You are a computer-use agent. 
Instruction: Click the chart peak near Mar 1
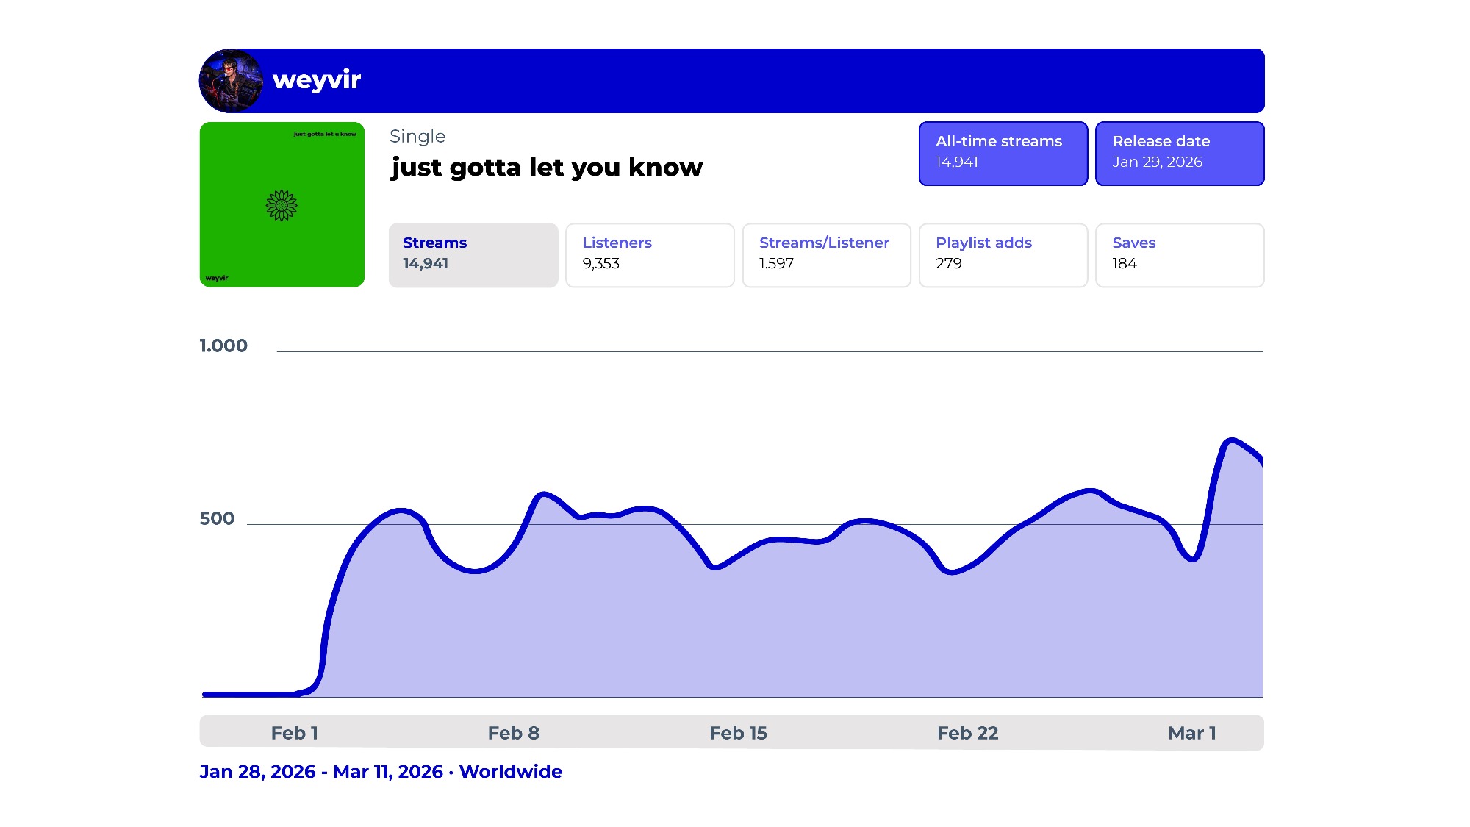(1231, 440)
